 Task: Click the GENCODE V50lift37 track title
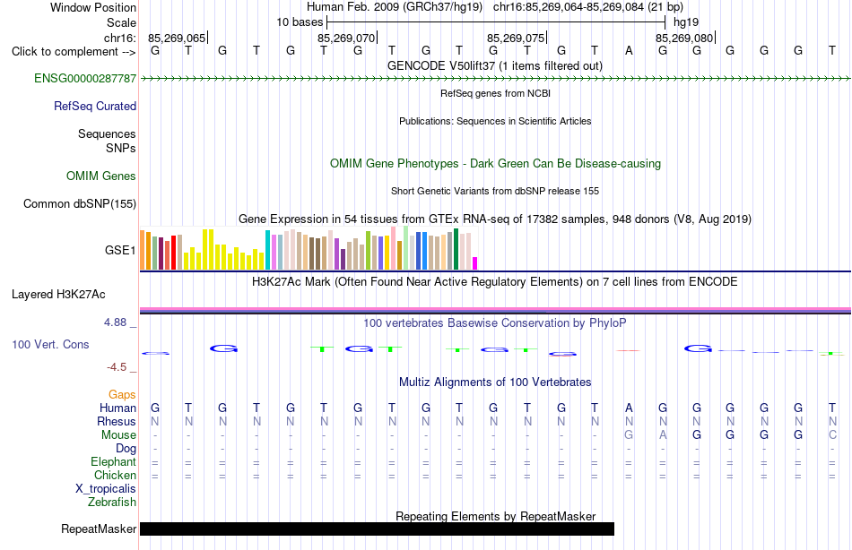pyautogui.click(x=494, y=66)
